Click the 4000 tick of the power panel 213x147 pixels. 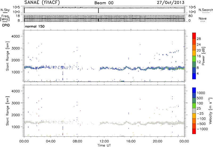coord(15,36)
